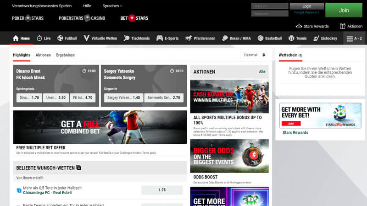Click the Password input field

tap(270, 14)
